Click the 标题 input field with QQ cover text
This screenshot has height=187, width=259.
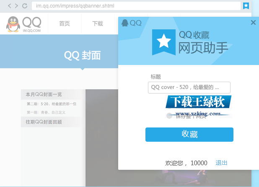coord(189,87)
